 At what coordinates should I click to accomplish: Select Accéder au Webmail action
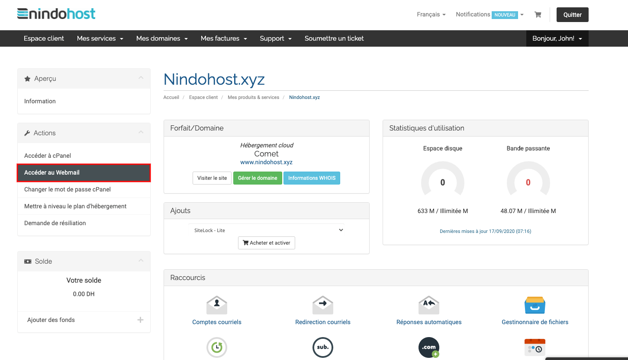pyautogui.click(x=84, y=172)
